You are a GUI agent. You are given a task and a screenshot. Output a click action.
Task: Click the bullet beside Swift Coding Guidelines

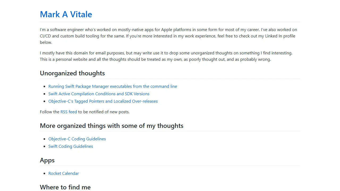point(45,146)
